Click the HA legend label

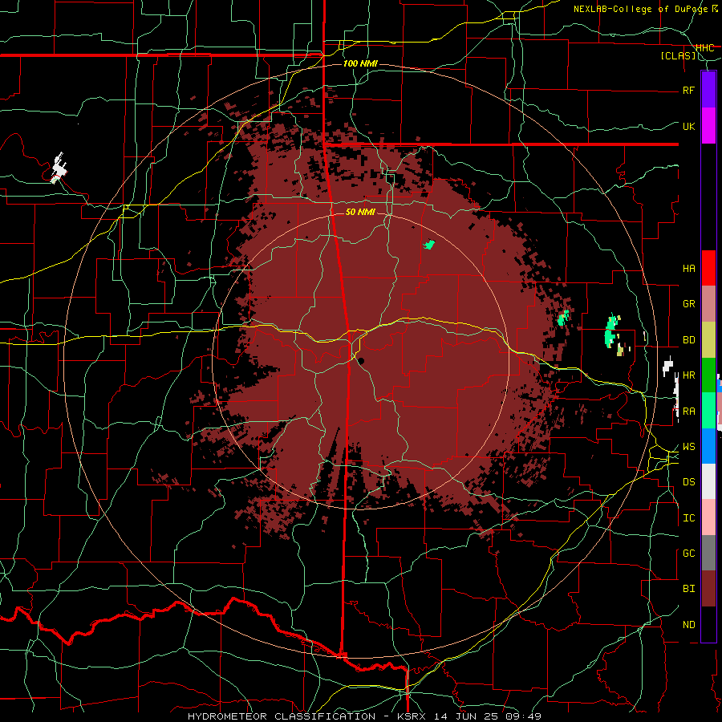point(688,269)
